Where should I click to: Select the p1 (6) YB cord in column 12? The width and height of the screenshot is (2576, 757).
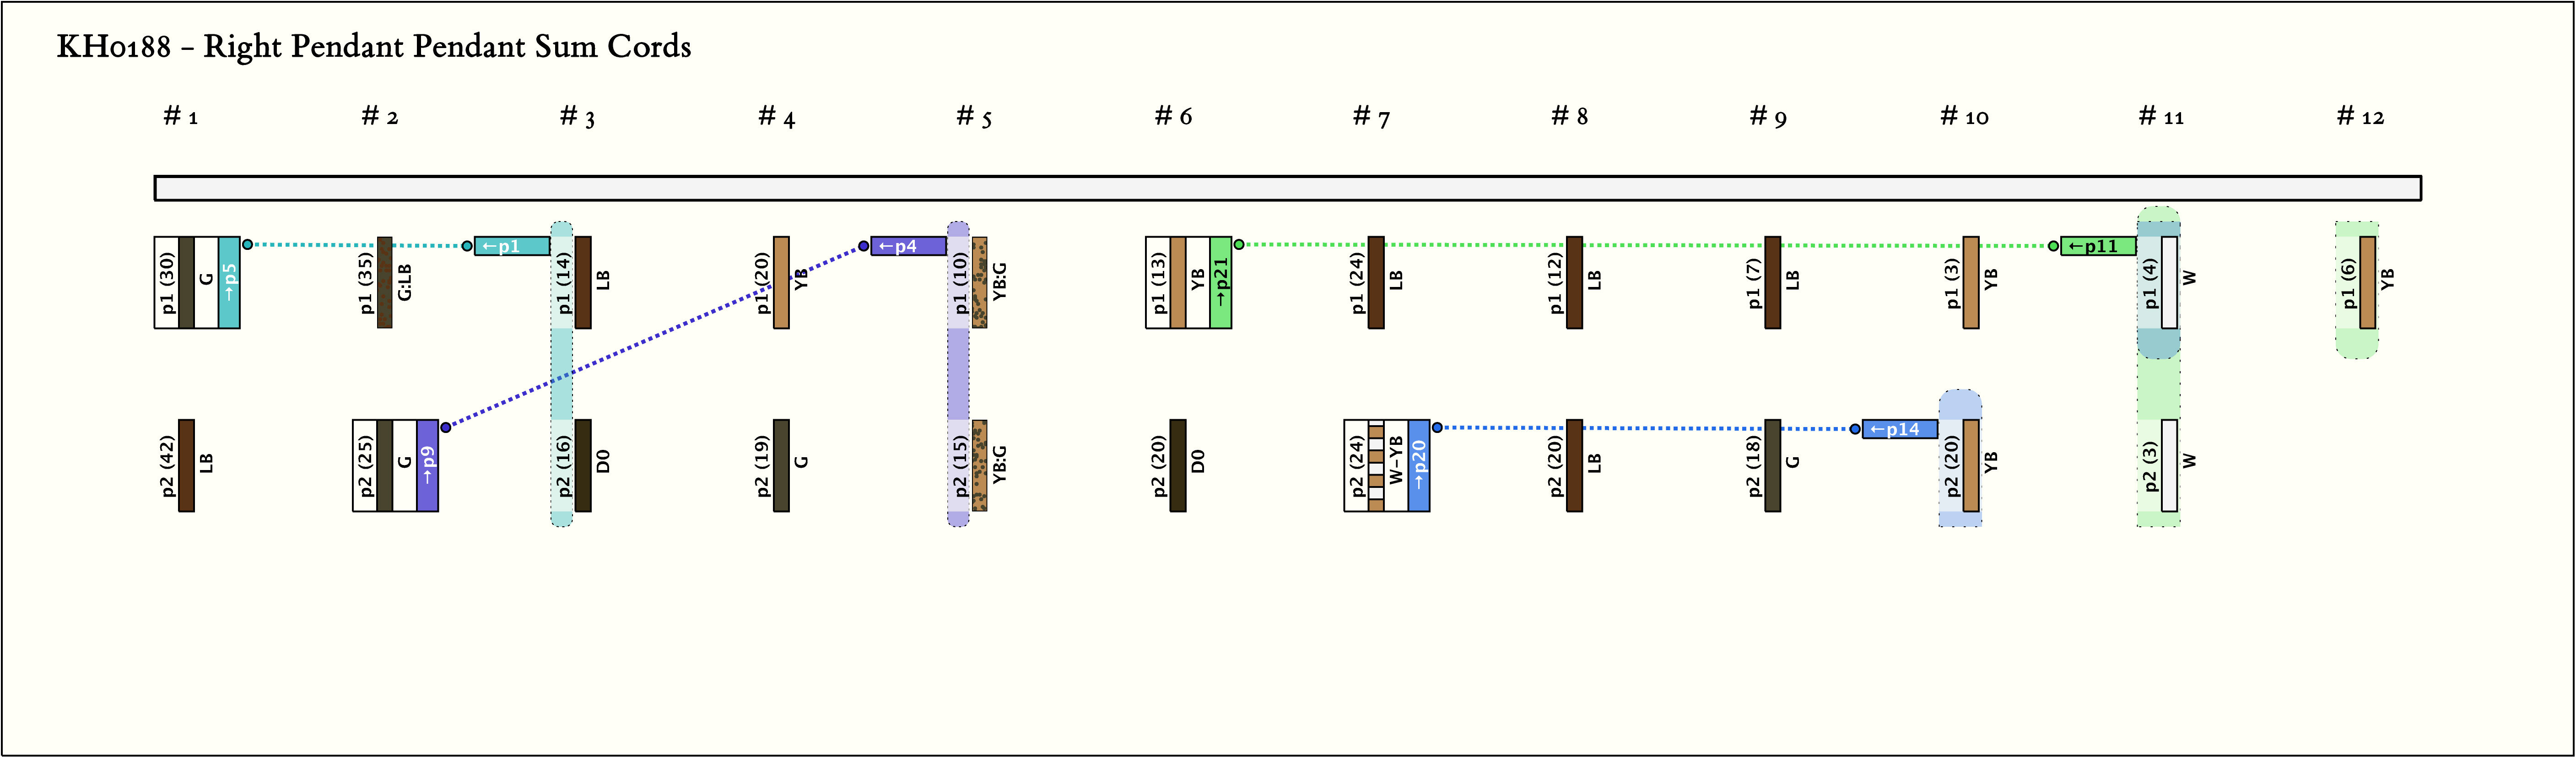2367,282
